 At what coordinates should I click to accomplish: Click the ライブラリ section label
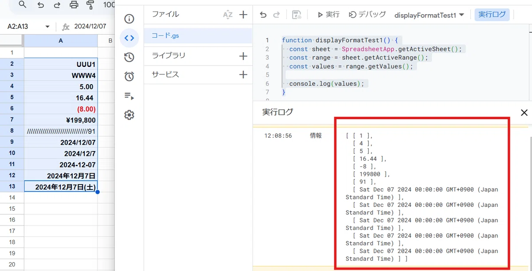click(168, 55)
